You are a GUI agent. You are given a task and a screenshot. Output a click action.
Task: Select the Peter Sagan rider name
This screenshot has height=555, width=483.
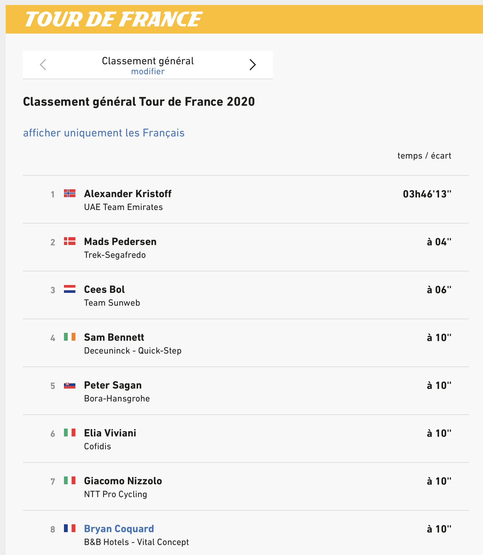(x=113, y=385)
